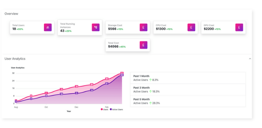Screen dimensions: 262x128
Task: Click the 'Dec' x-axis label
Action: [76, 107]
